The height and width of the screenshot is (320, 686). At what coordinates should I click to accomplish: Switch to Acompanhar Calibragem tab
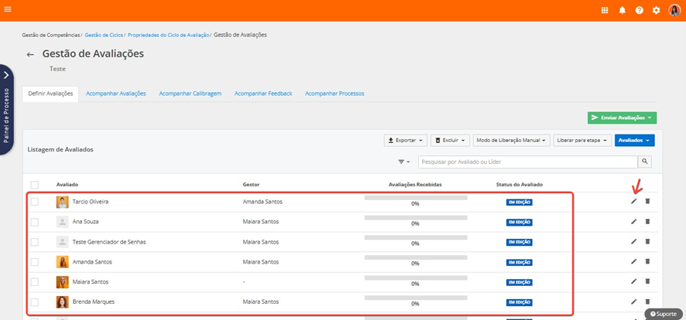pyautogui.click(x=190, y=94)
